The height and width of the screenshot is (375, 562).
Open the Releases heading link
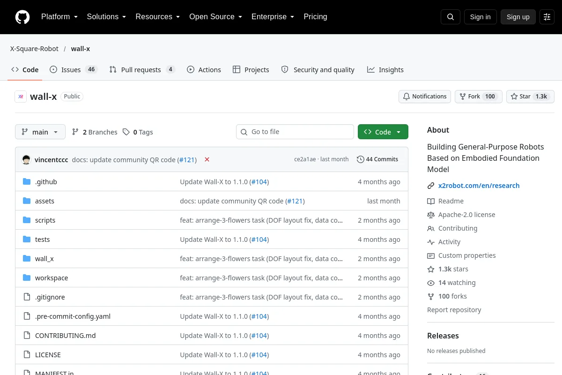(x=443, y=336)
